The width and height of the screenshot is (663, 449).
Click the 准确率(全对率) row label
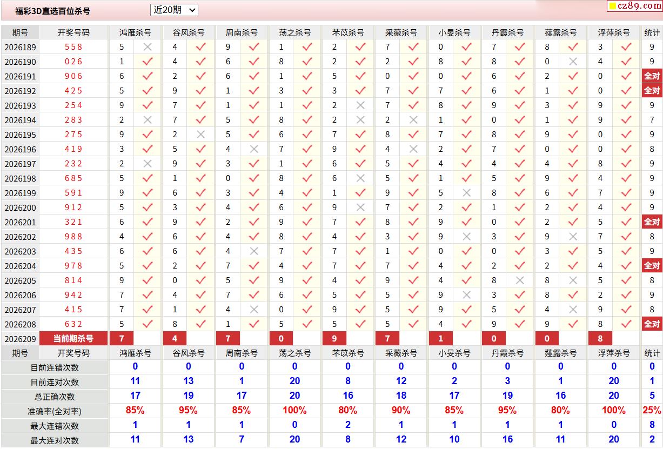point(55,411)
